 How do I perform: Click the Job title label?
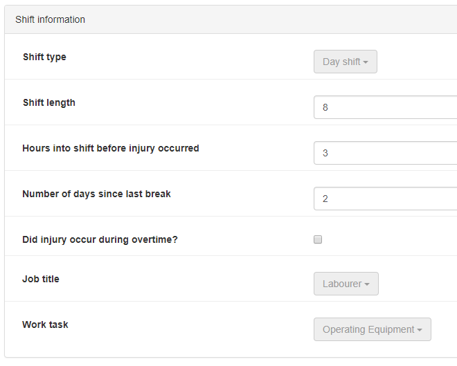pos(41,279)
